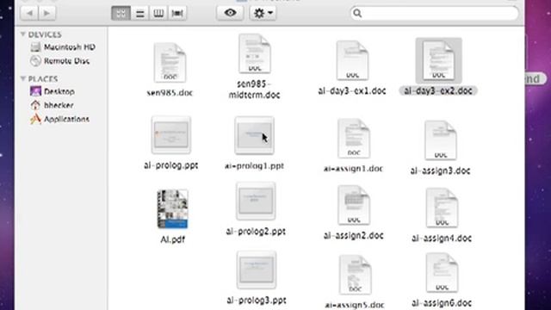Select the ai-assign3.doc file icon

tap(441, 140)
